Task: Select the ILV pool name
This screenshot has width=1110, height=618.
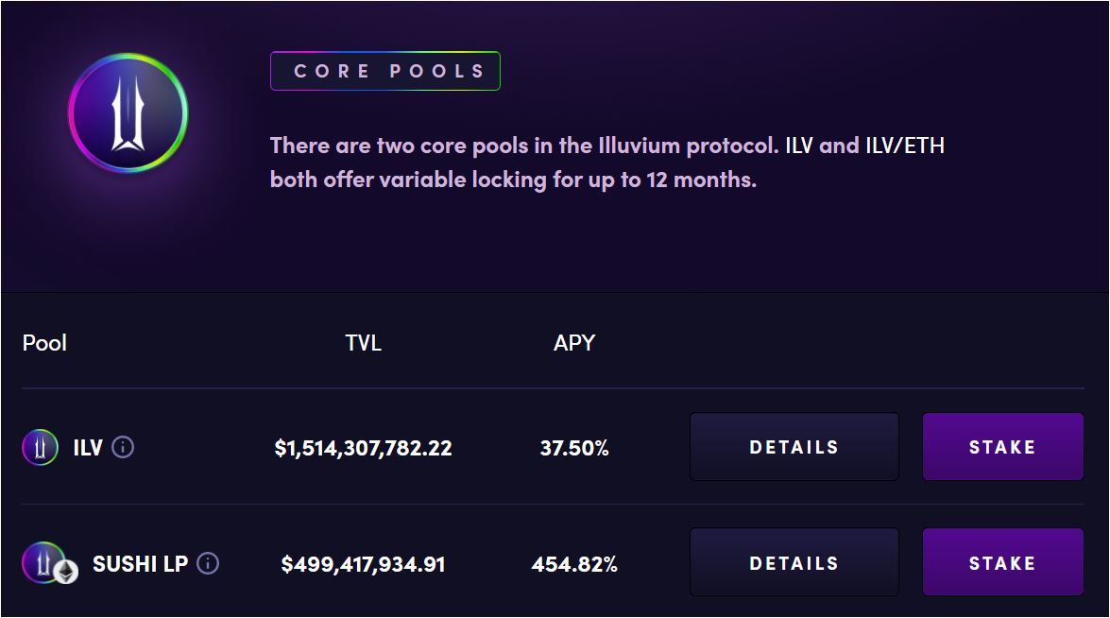Action: point(88,447)
